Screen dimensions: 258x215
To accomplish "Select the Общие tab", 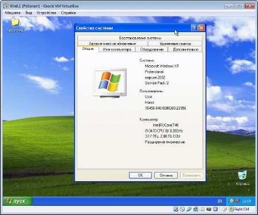I will tap(88, 49).
